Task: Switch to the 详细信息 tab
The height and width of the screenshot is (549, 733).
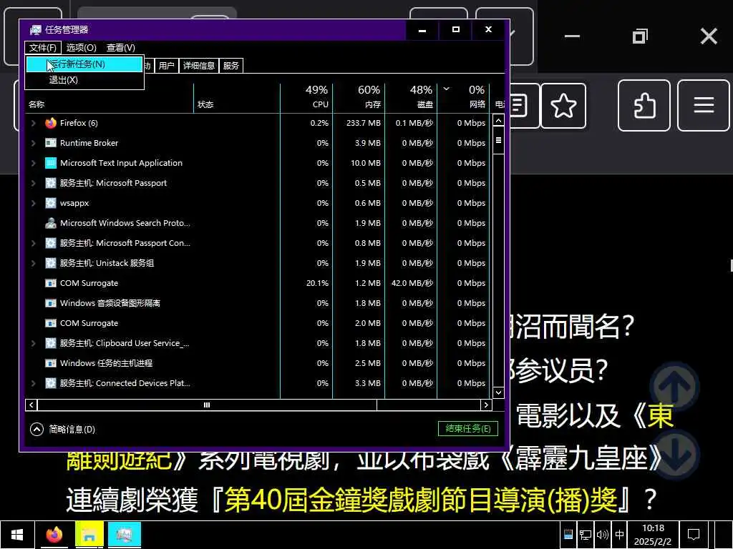Action: click(199, 66)
